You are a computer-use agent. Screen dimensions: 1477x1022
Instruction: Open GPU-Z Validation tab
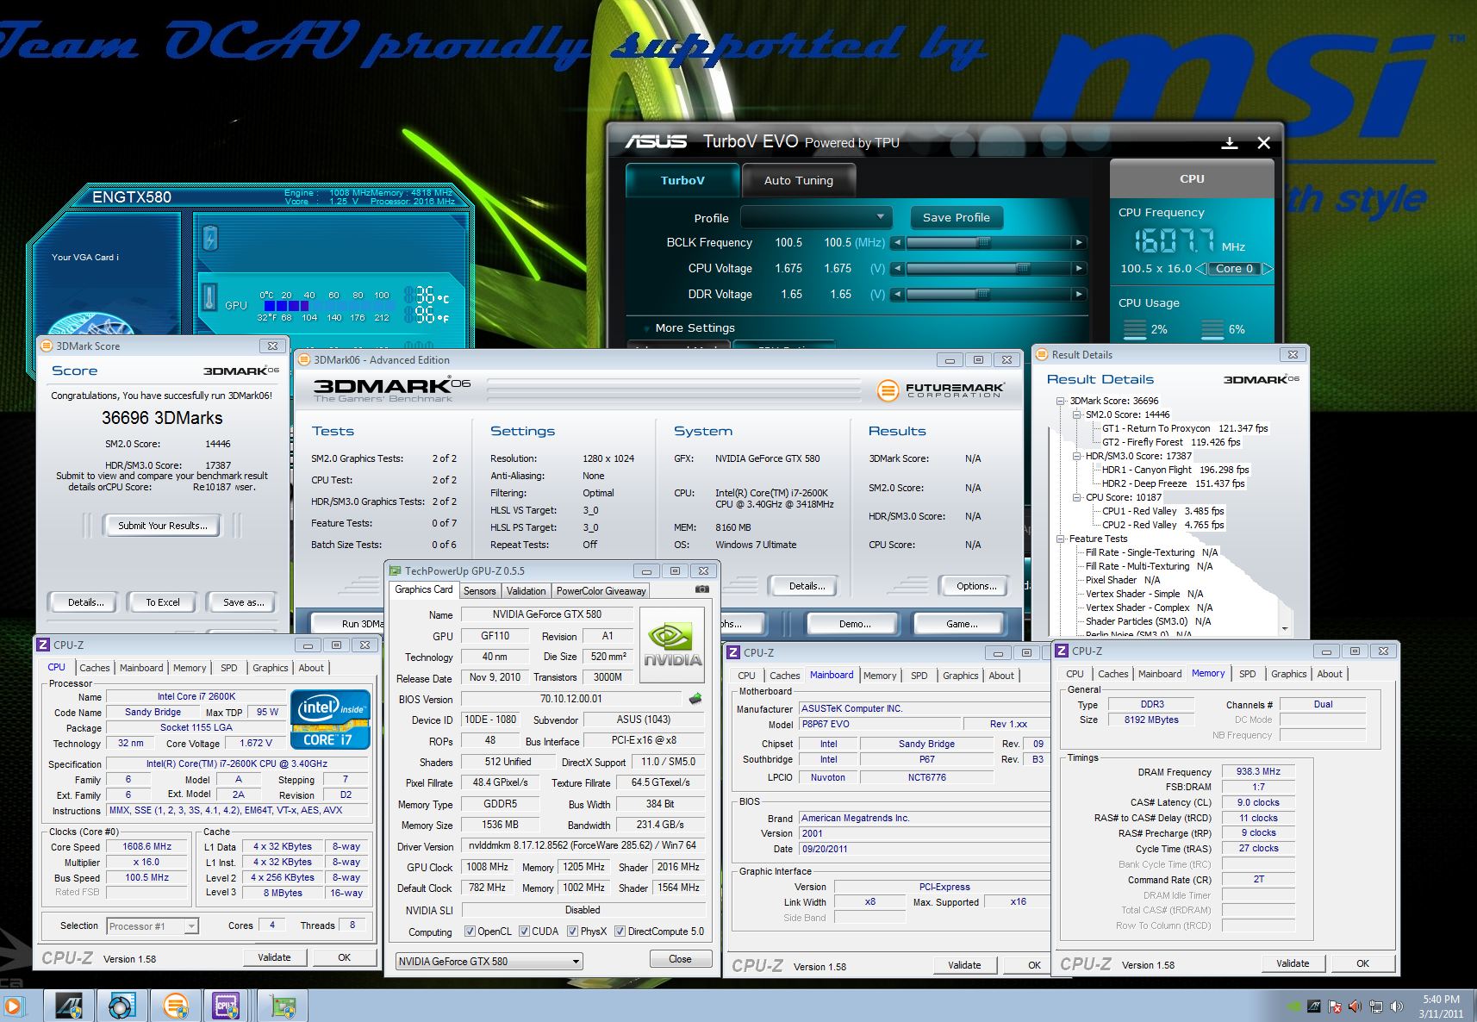pyautogui.click(x=526, y=591)
